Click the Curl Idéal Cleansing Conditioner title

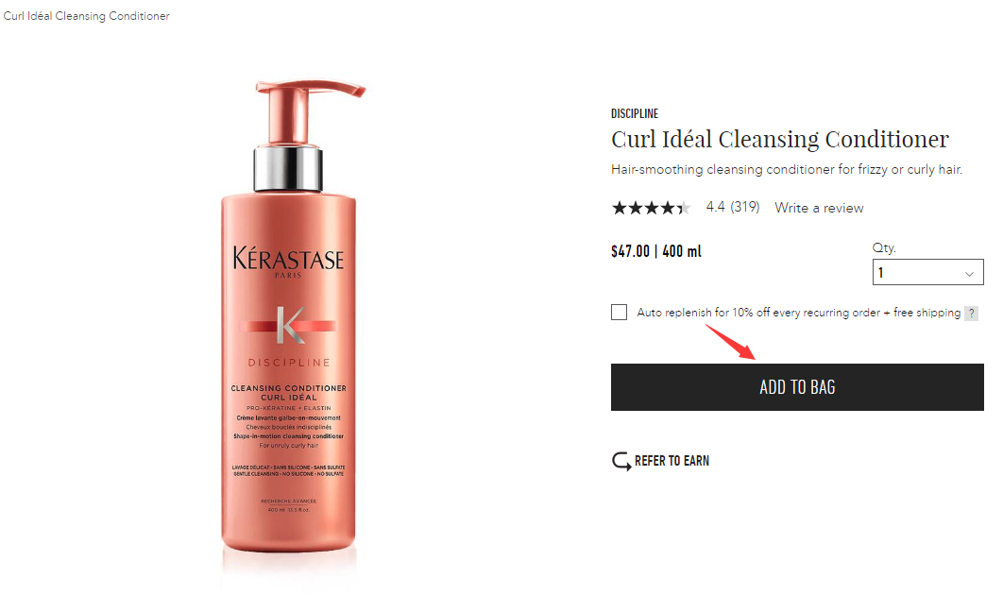780,140
